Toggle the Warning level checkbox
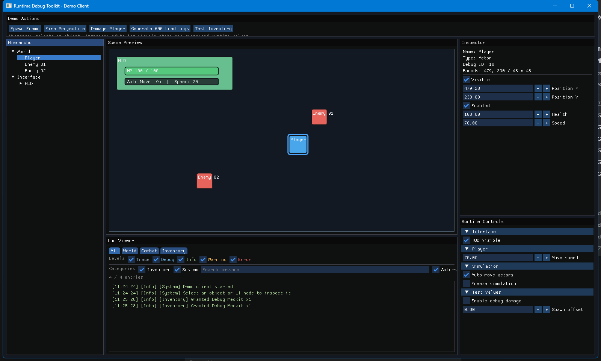The image size is (601, 361). [x=203, y=259]
